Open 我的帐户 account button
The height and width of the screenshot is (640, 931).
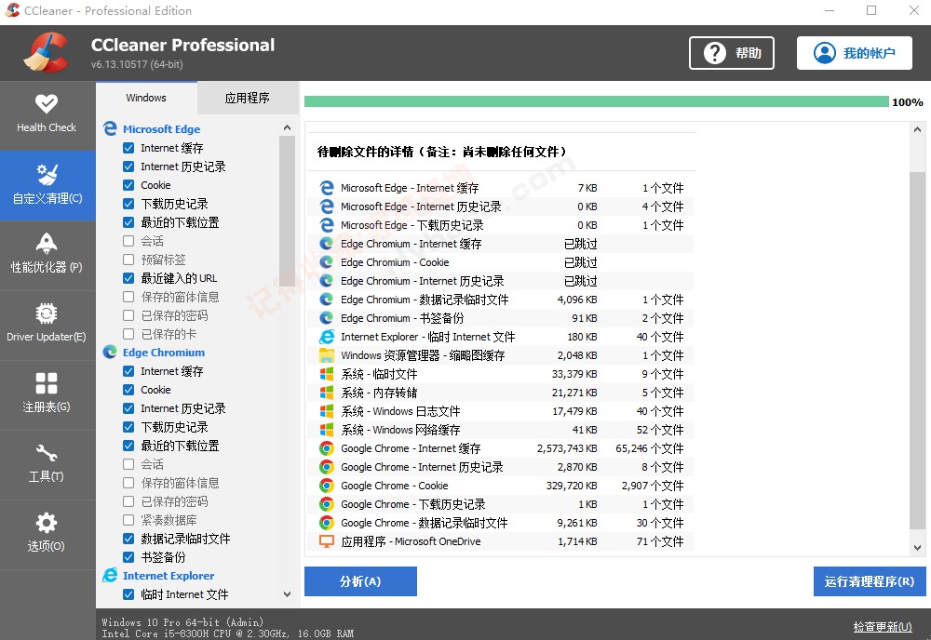(855, 53)
